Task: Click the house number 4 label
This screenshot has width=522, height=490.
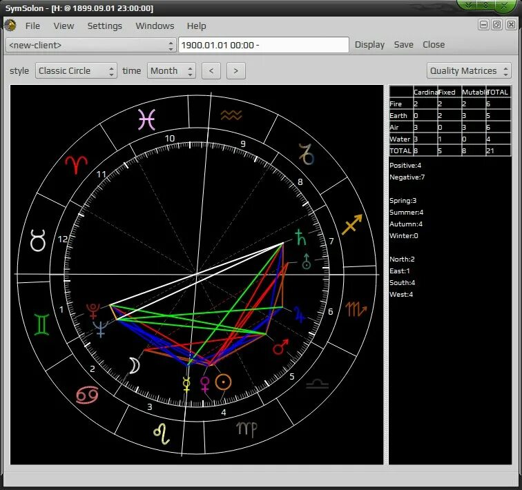Action: [x=224, y=413]
